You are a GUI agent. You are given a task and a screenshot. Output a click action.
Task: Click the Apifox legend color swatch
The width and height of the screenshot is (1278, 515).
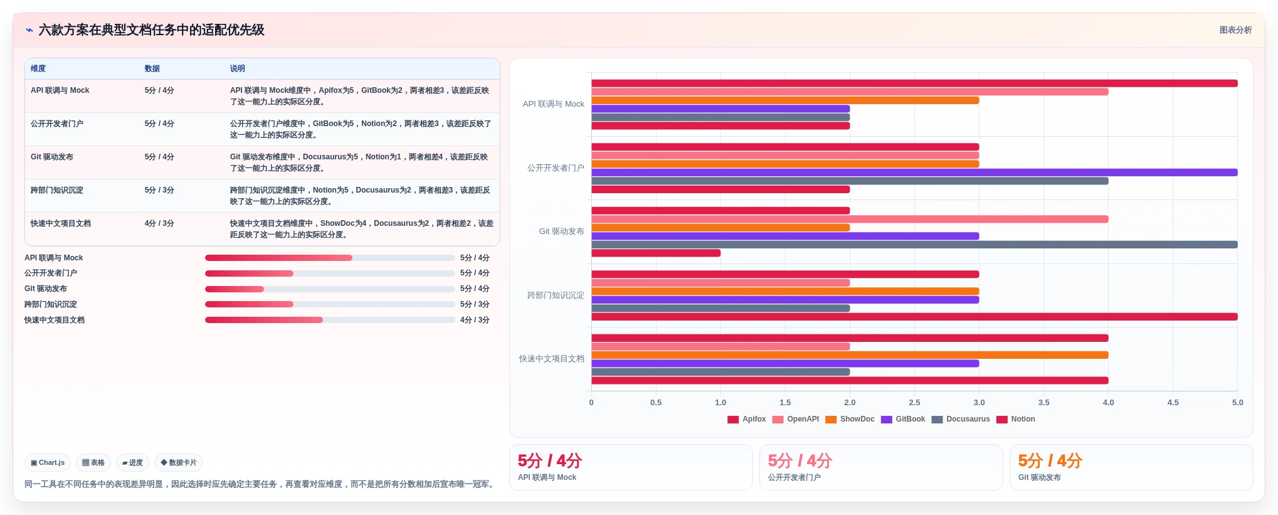coord(733,420)
